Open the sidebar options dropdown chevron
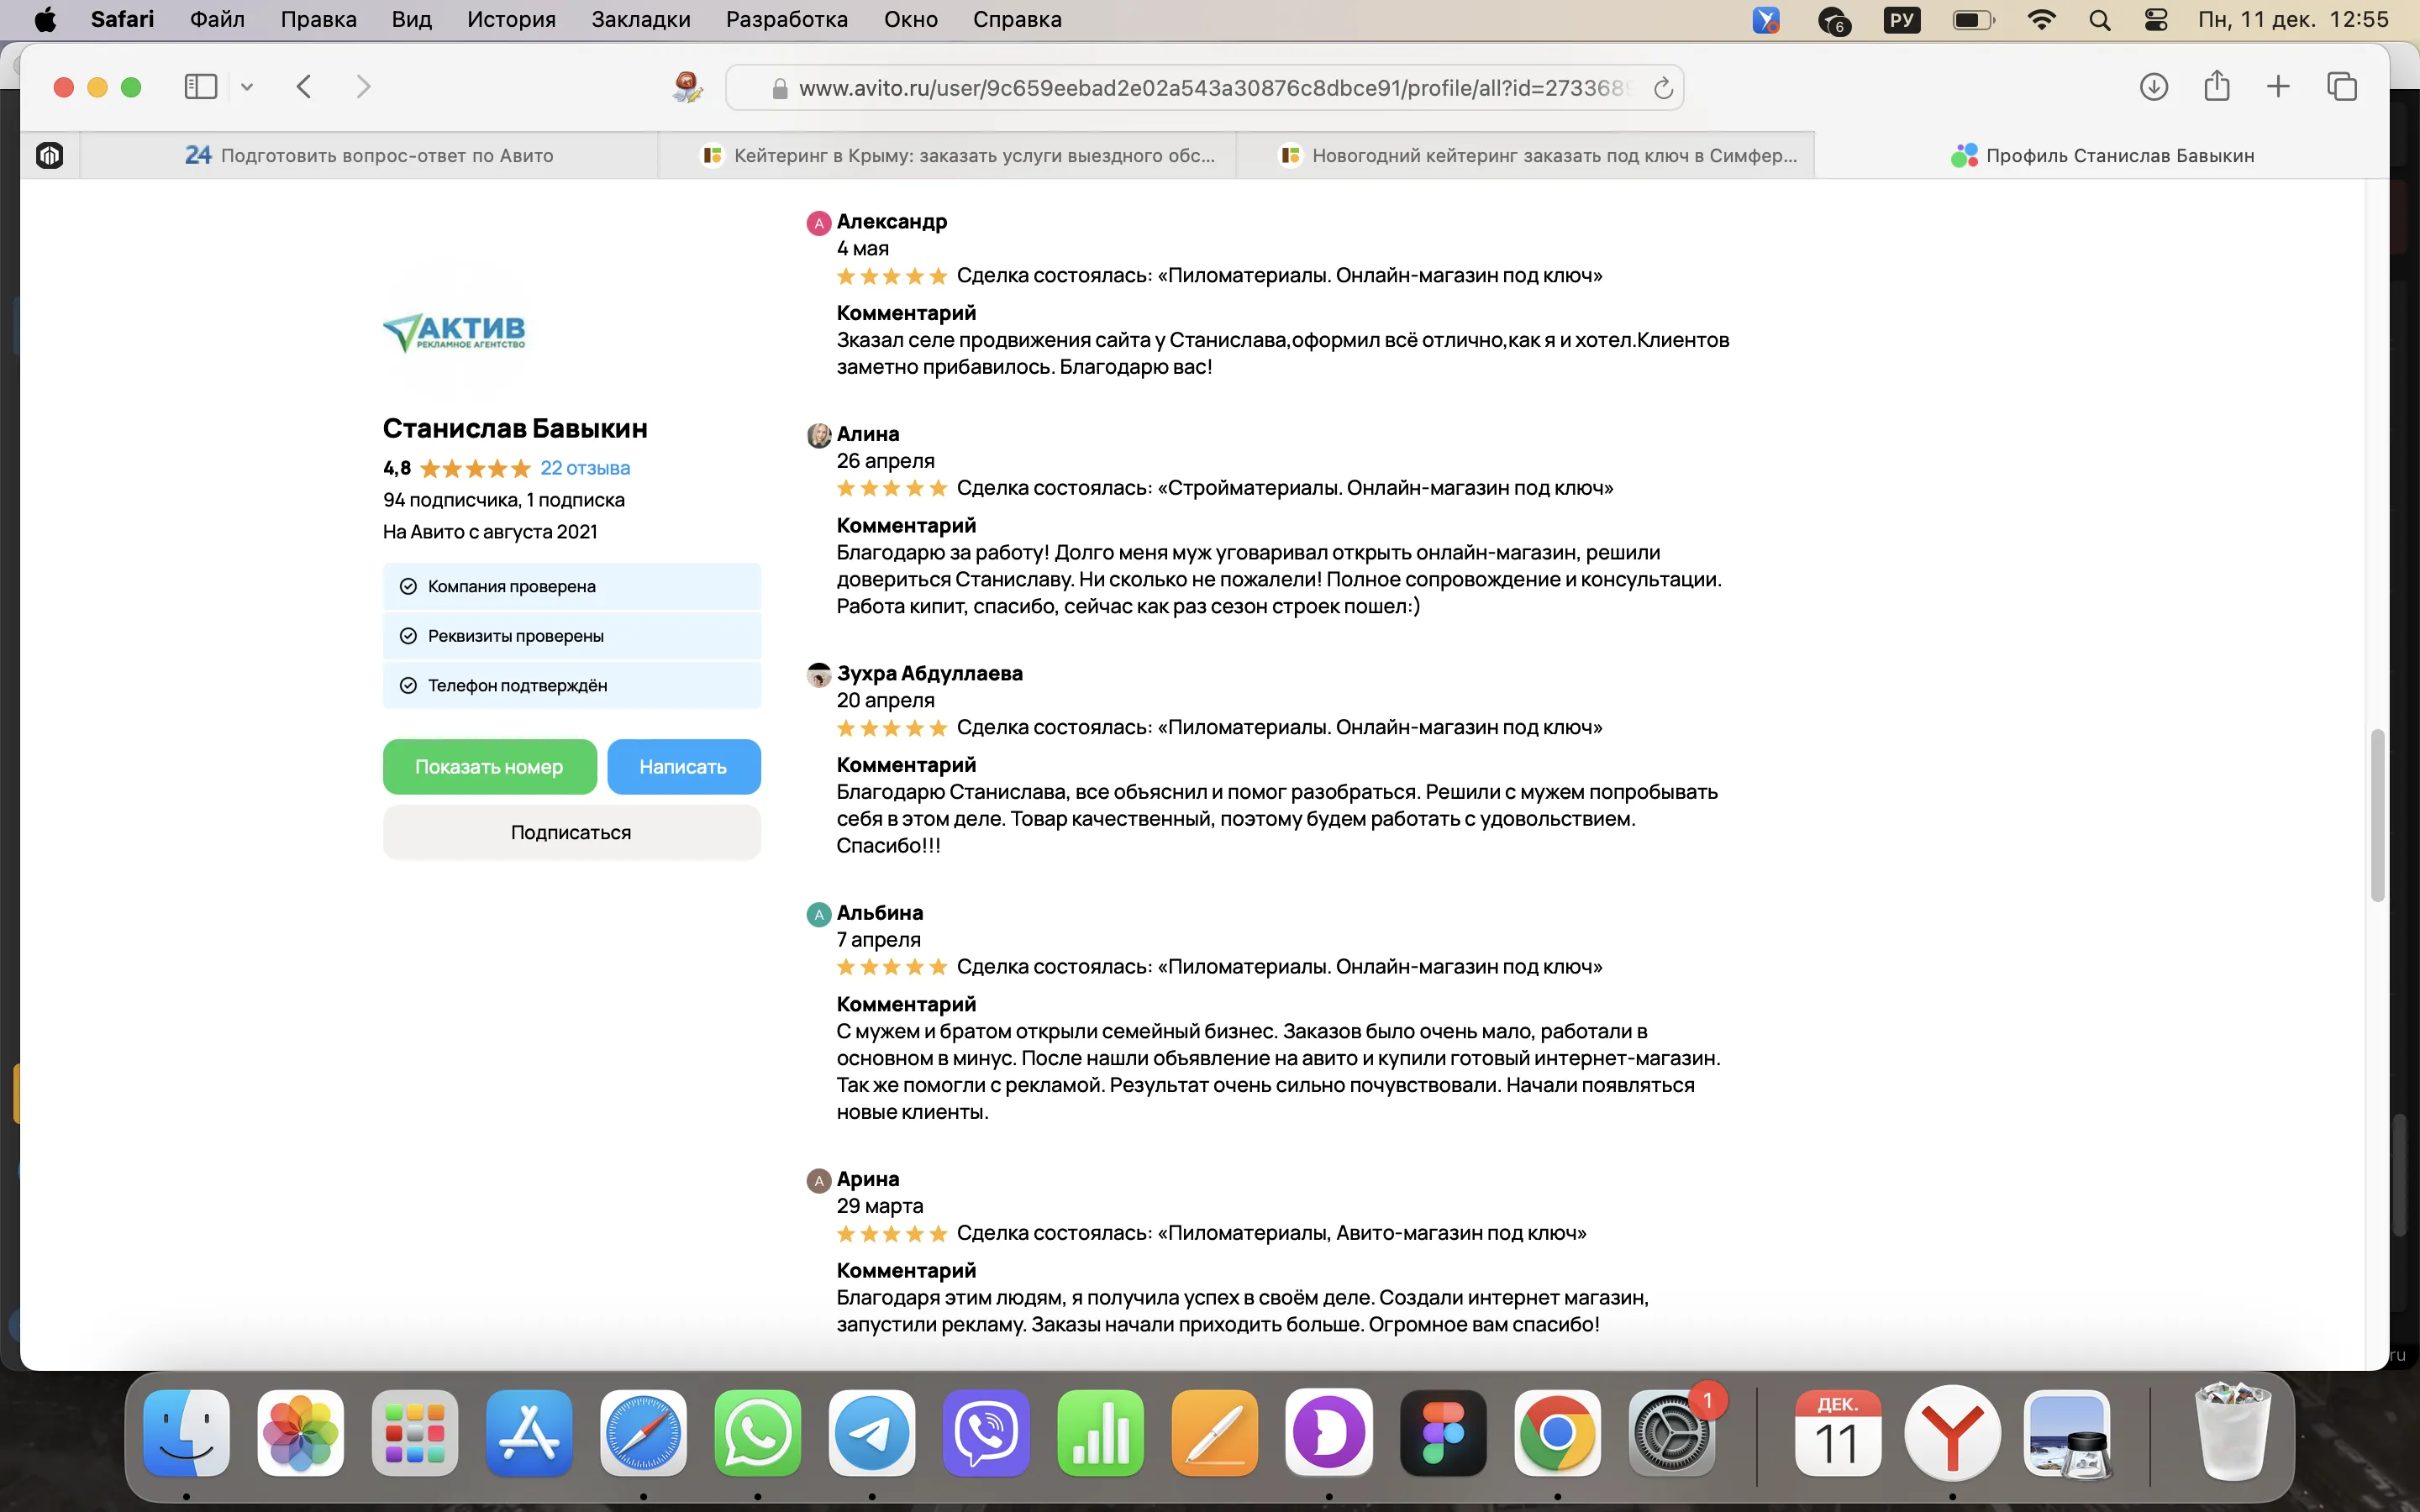The width and height of the screenshot is (2420, 1512). [247, 87]
